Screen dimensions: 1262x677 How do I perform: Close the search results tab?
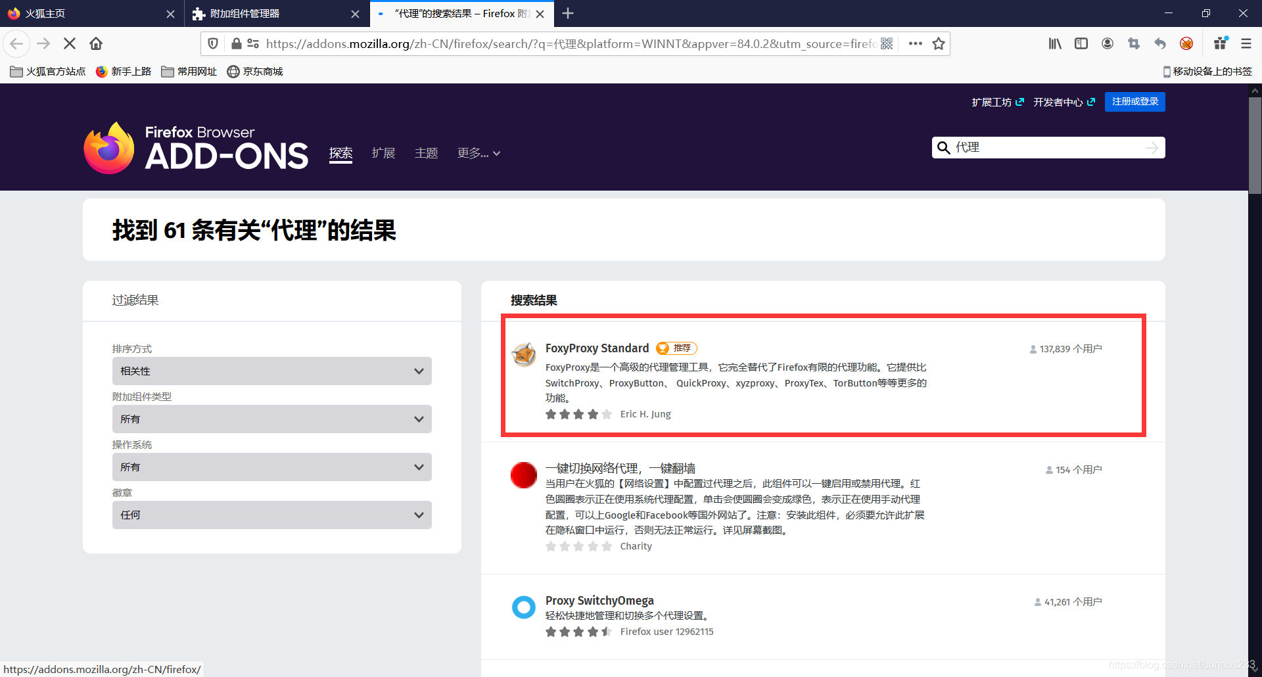540,14
